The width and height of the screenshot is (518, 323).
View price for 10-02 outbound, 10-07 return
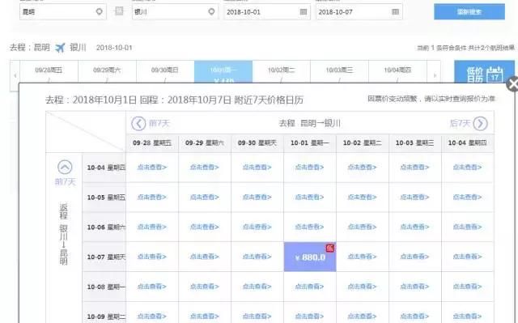[x=362, y=257]
